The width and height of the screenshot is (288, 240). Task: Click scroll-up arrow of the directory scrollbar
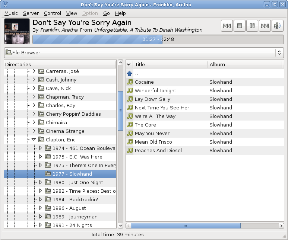pyautogui.click(x=120, y=63)
